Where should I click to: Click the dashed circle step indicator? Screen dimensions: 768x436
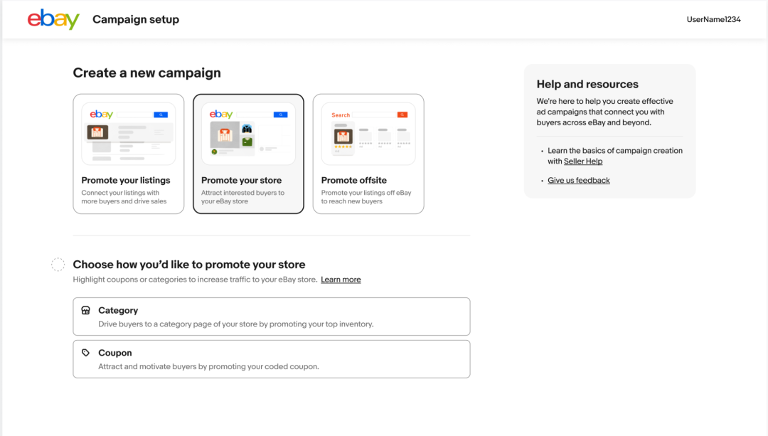58,265
